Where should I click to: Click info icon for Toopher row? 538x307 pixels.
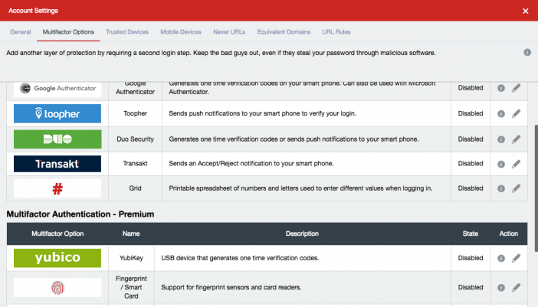(x=501, y=114)
